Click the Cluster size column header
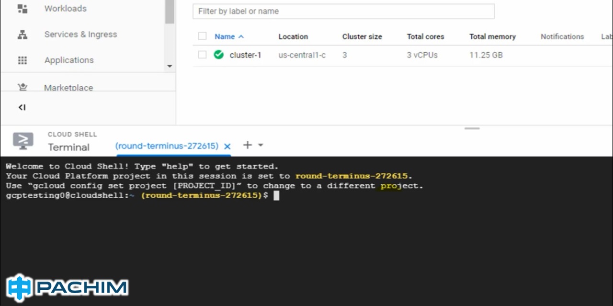Screen dimensions: 613x306 coord(362,36)
